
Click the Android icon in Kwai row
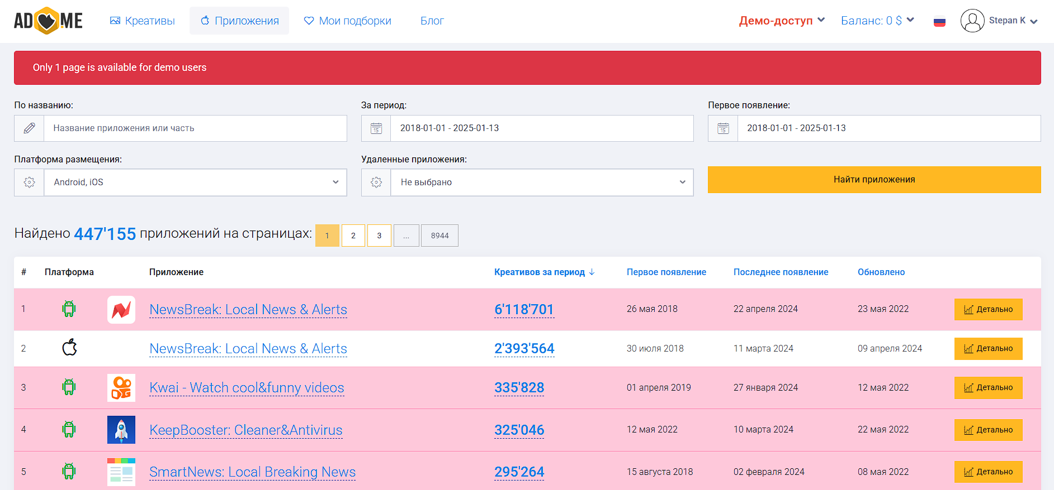point(69,387)
